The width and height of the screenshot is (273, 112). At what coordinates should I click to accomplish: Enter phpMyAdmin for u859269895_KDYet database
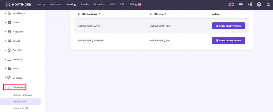point(228,26)
